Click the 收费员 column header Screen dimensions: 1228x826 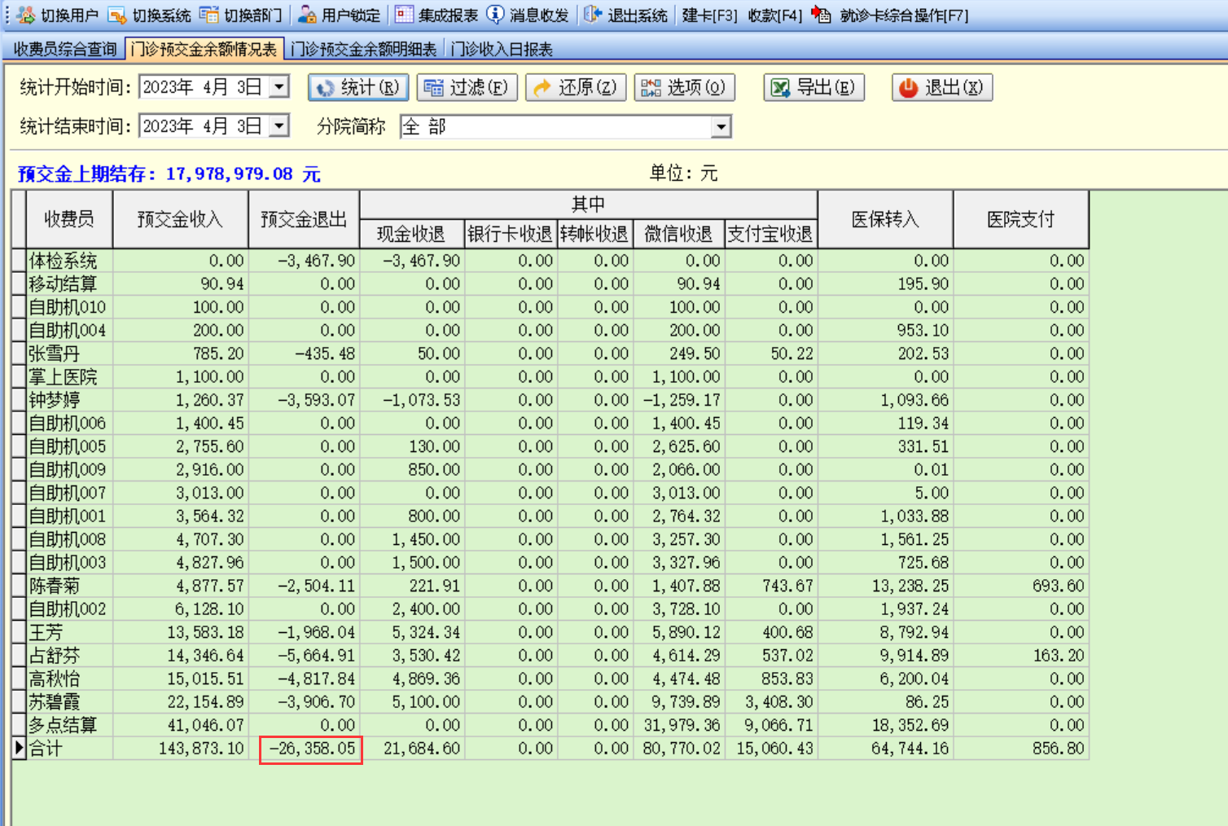pyautogui.click(x=69, y=219)
